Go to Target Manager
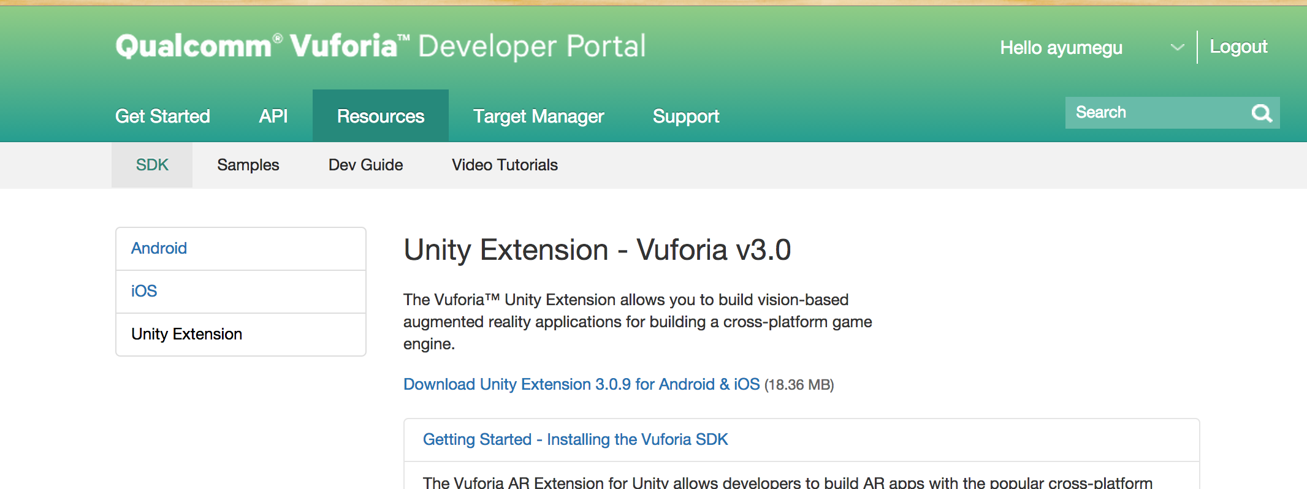The height and width of the screenshot is (489, 1307). pyautogui.click(x=538, y=116)
